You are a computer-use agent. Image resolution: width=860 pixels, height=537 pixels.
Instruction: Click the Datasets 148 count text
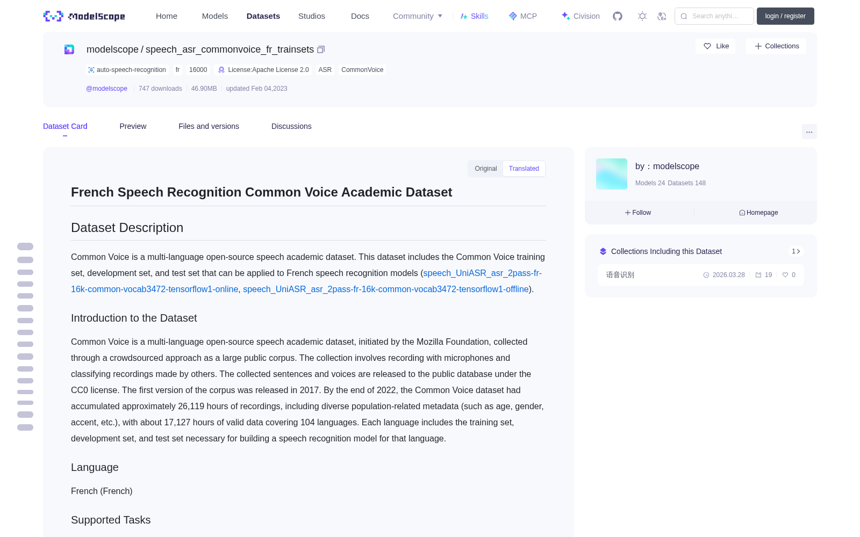(686, 183)
